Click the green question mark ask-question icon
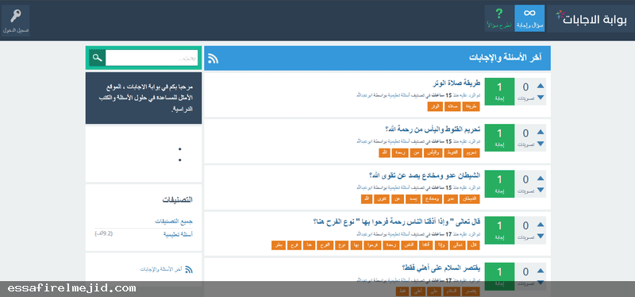635x297 pixels. point(499,18)
